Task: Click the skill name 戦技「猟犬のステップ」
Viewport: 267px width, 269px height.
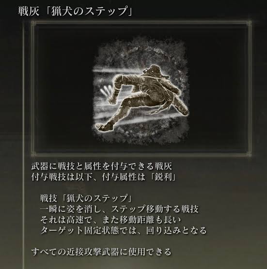Action: (x=86, y=198)
